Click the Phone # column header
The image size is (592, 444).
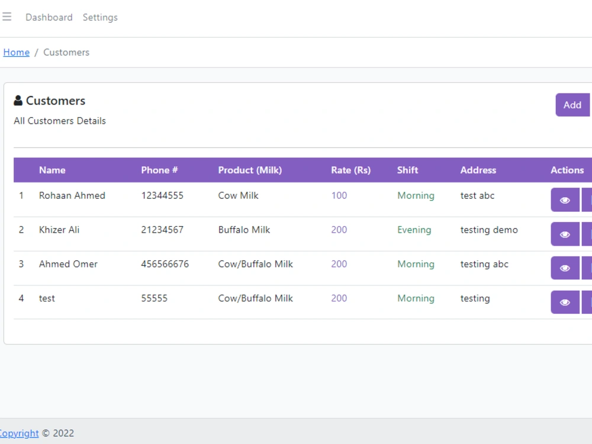159,170
